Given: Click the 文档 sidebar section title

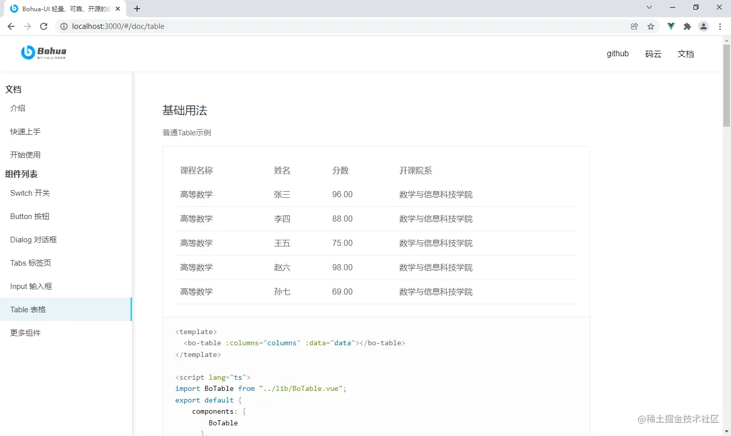Looking at the screenshot, I should (13, 89).
